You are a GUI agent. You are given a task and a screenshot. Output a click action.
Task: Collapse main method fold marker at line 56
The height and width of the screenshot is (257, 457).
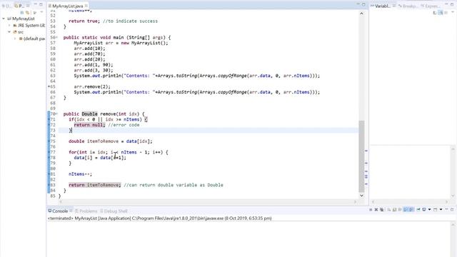click(x=56, y=37)
